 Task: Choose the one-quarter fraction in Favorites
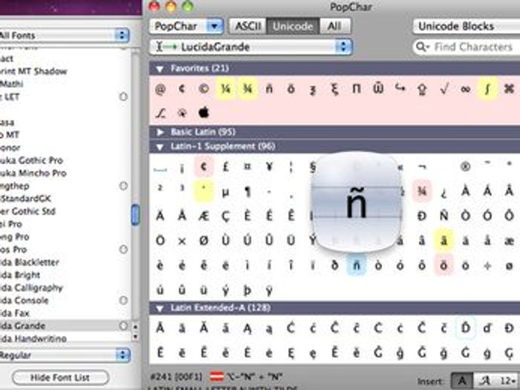[x=225, y=89]
